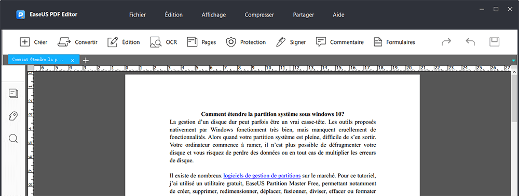The width and height of the screenshot is (519, 196).
Task: Click the horizontal ruler at top
Action: click(273, 68)
